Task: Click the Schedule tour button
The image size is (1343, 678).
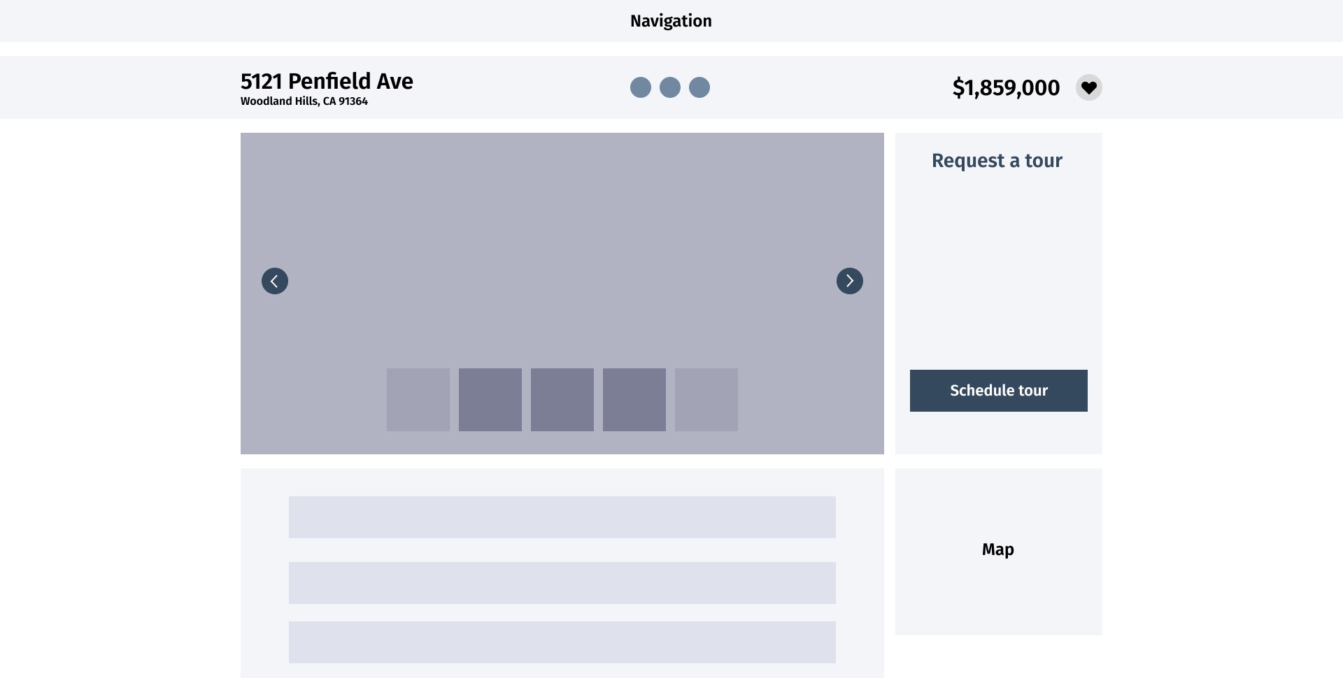Action: click(x=999, y=391)
